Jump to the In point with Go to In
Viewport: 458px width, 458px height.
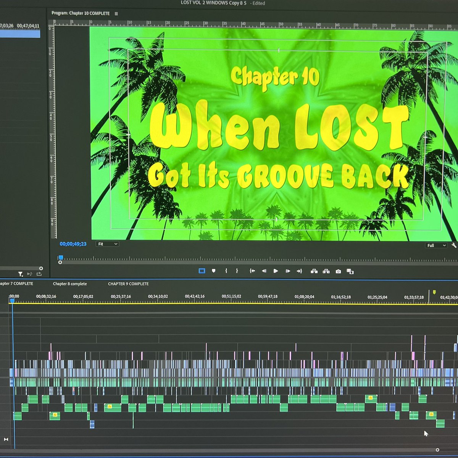252,271
